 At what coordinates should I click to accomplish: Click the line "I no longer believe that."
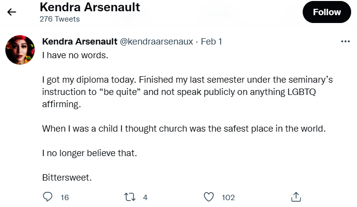point(89,153)
